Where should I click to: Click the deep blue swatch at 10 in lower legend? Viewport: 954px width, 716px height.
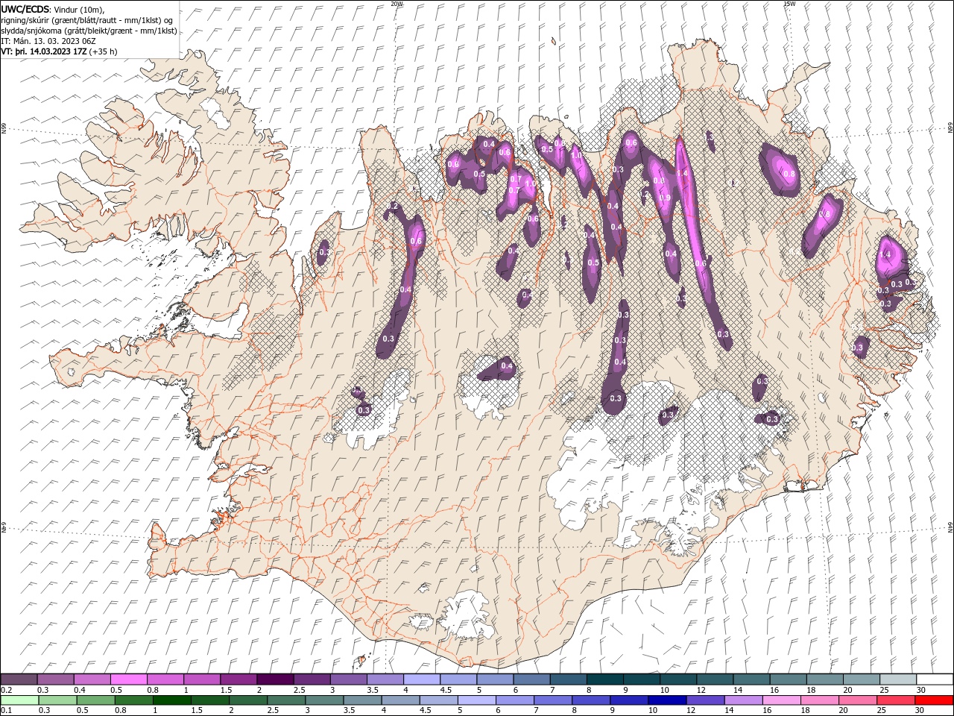pos(666,700)
